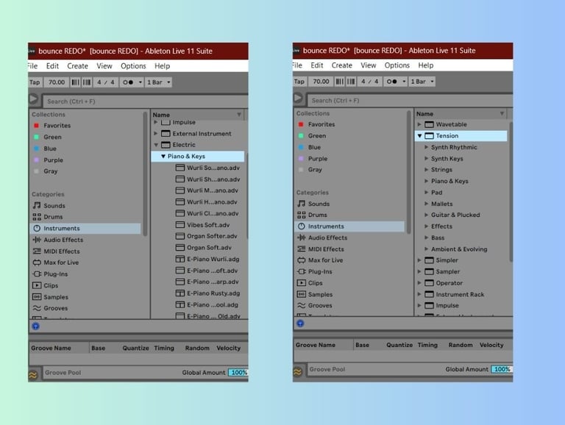Select E-Piano Rusty.adg preset in left window
Image resolution: width=565 pixels, height=425 pixels.
tap(207, 293)
